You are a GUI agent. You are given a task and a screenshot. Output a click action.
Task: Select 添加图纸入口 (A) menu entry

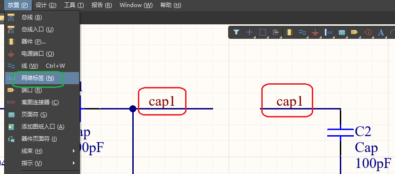point(42,127)
